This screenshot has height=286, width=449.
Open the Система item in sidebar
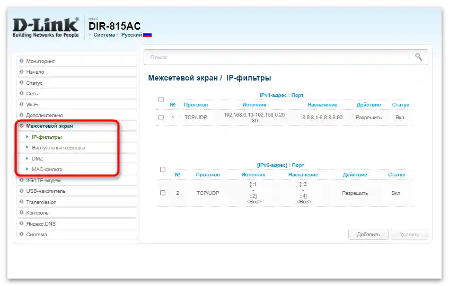point(77,234)
